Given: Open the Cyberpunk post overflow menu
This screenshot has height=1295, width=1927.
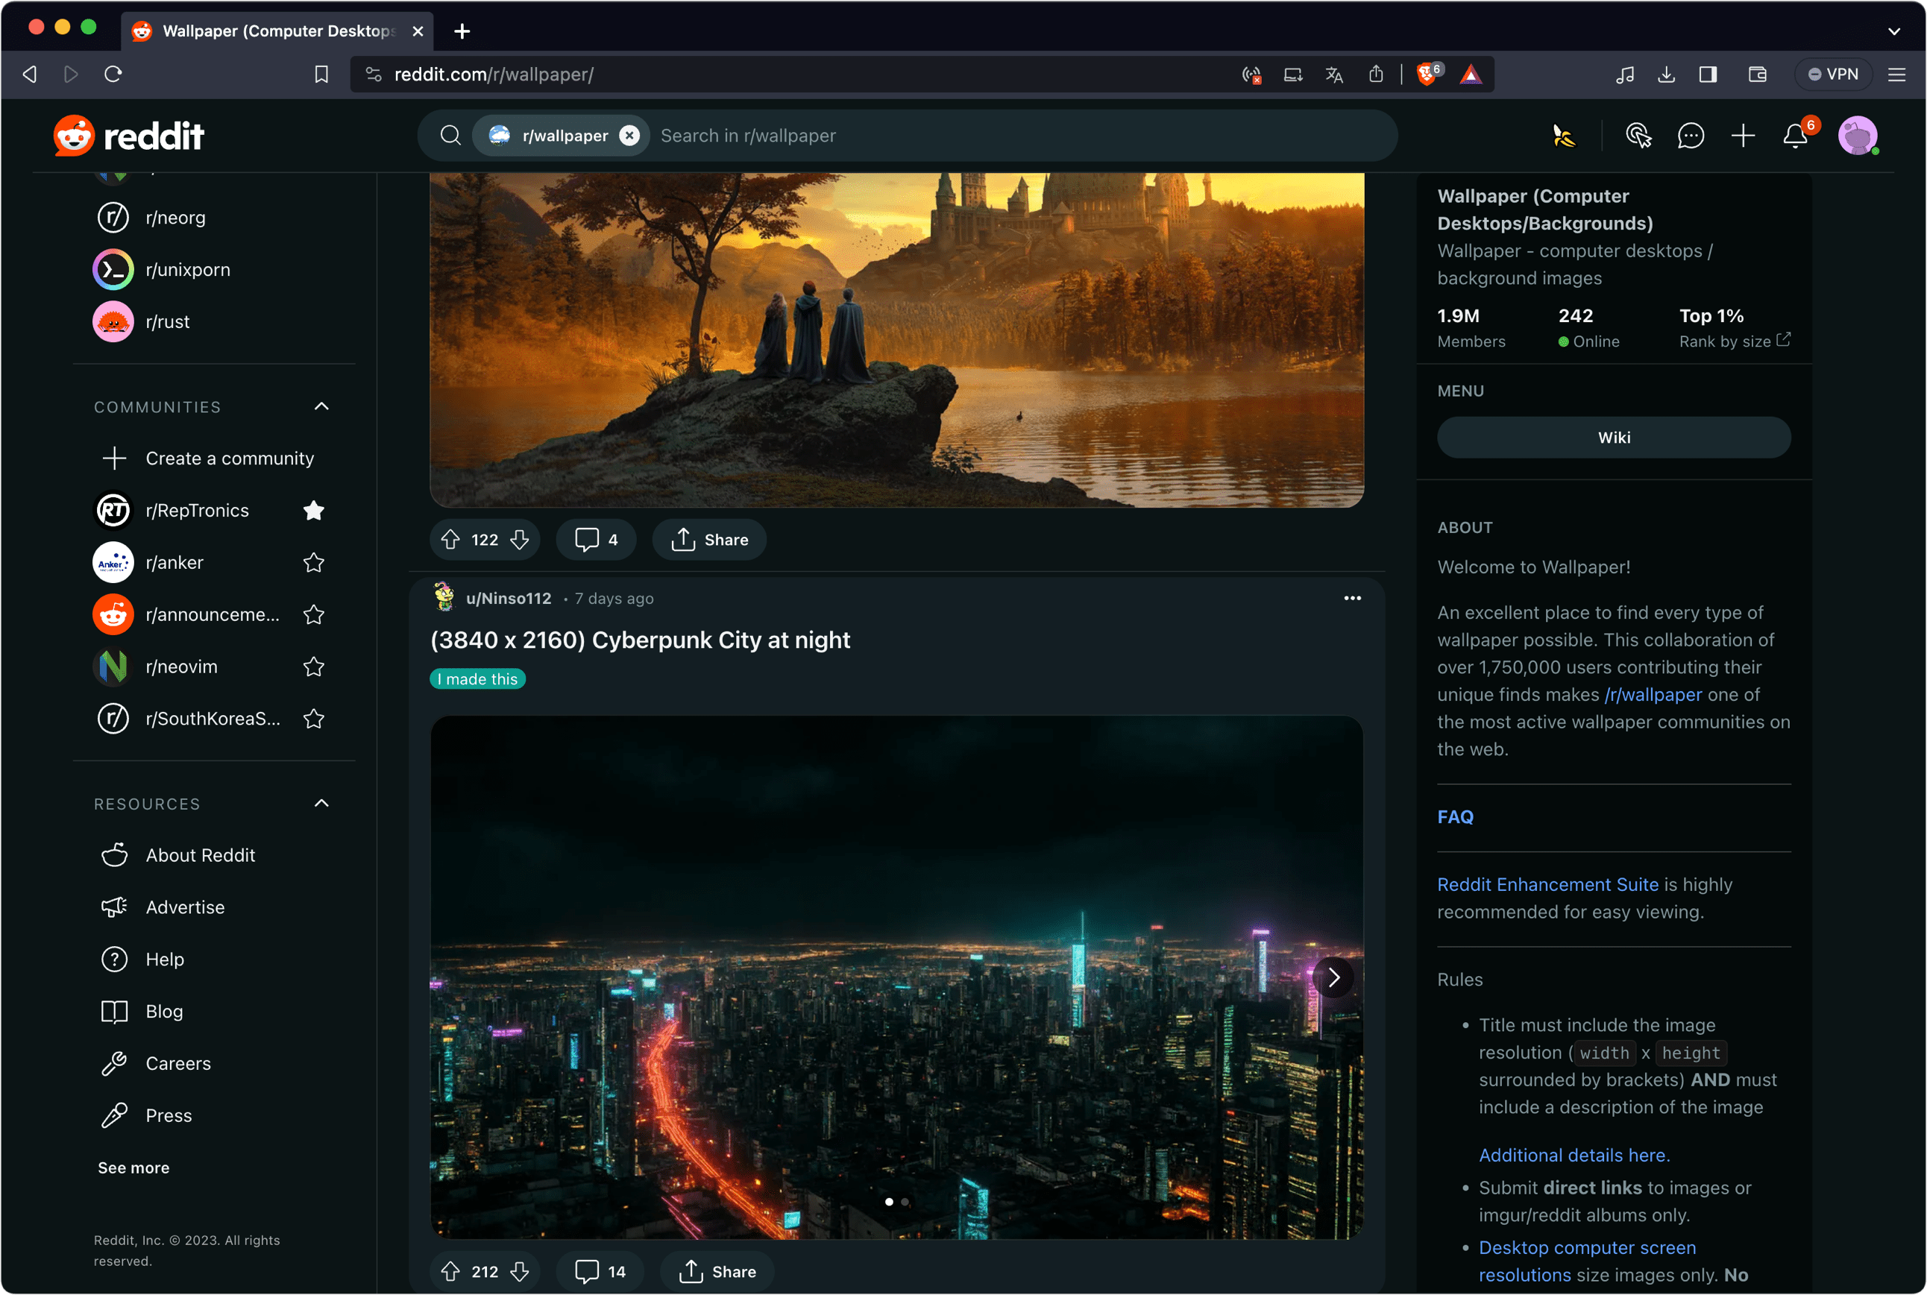Looking at the screenshot, I should (x=1352, y=598).
